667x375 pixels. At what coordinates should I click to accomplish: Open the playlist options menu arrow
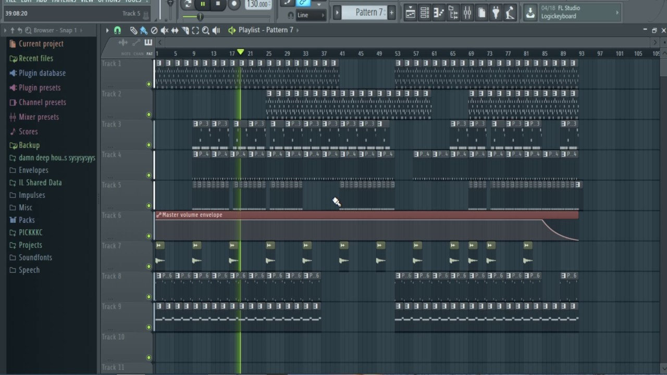(x=107, y=30)
